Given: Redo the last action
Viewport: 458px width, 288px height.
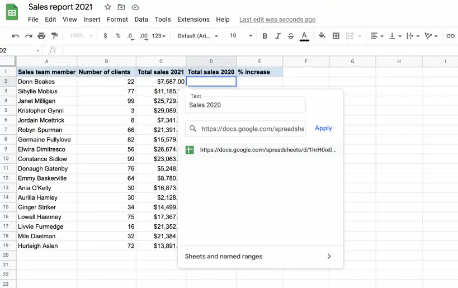Looking at the screenshot, I should [x=29, y=36].
